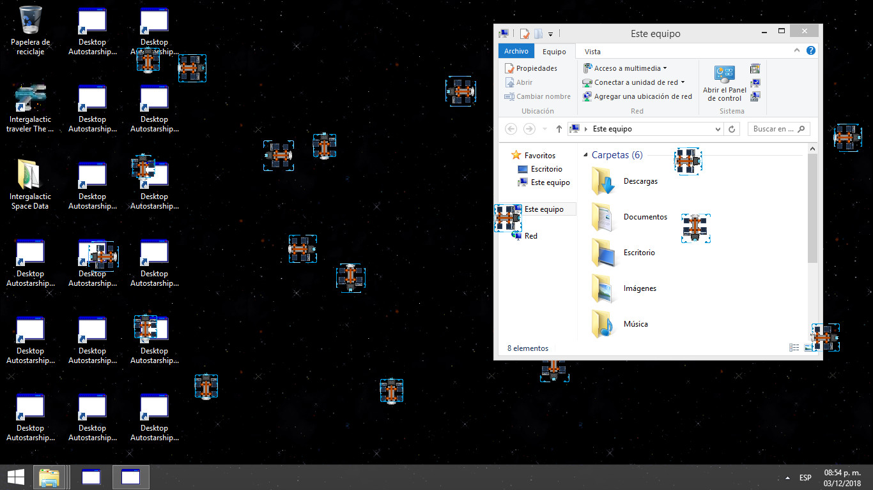Switch to the Vista tab
This screenshot has height=490, width=873.
pos(592,51)
